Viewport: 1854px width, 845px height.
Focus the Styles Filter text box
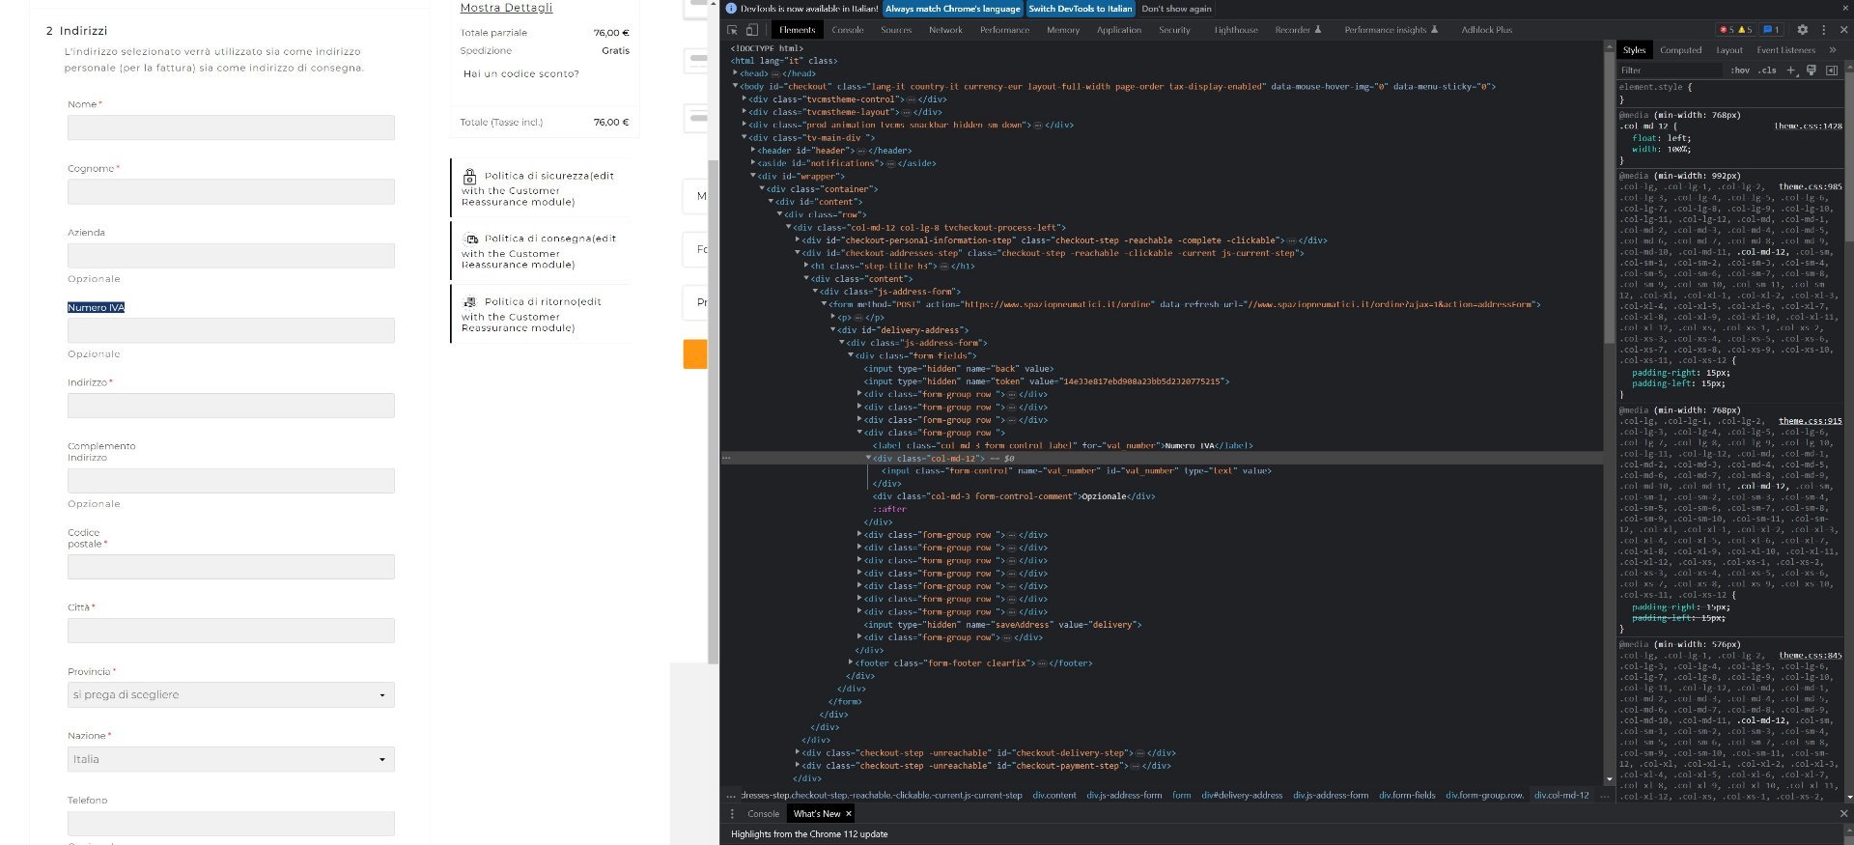coord(1671,70)
